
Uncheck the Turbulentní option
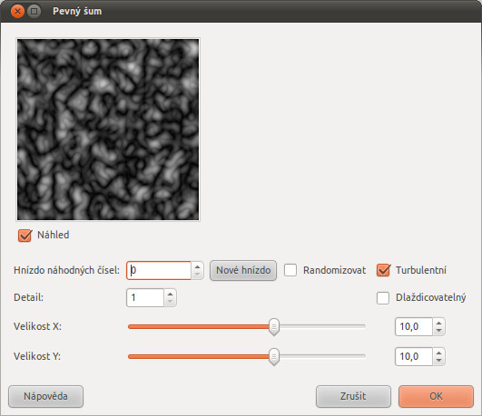(383, 270)
